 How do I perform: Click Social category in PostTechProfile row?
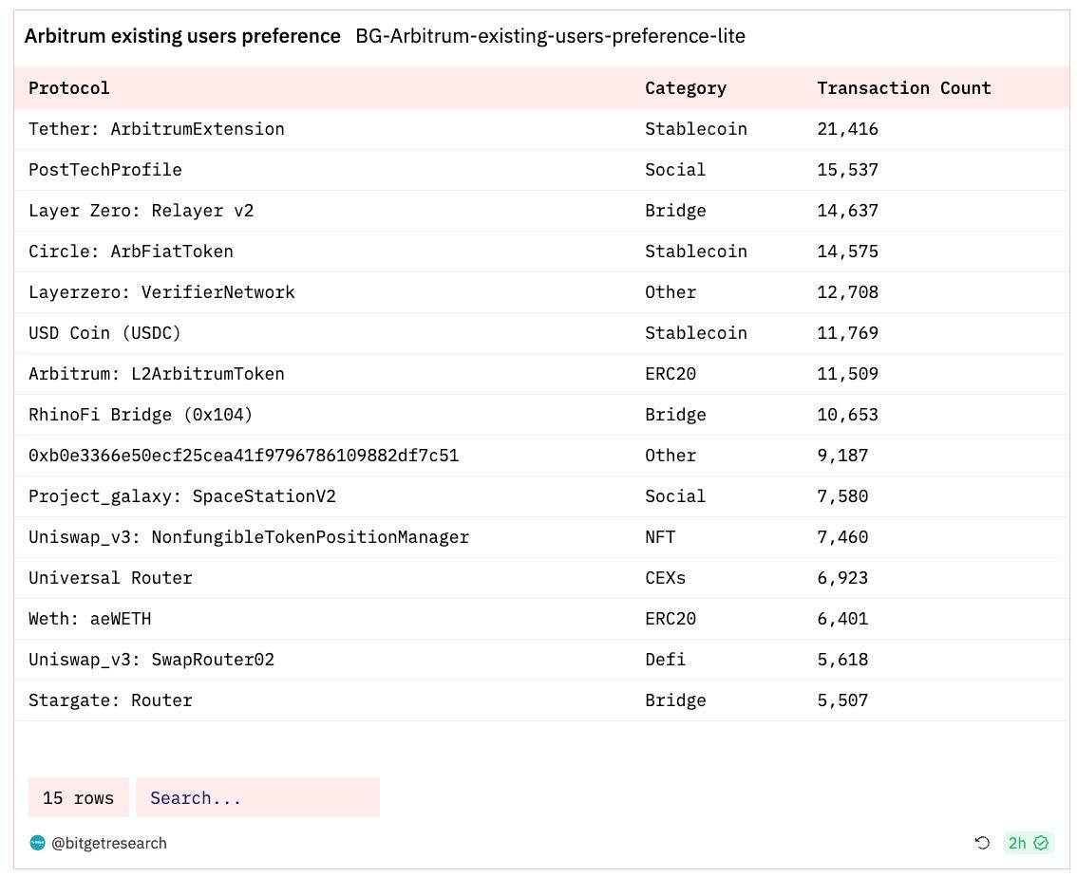(675, 170)
